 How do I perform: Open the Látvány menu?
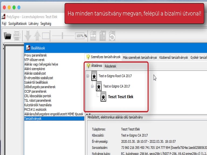click(33, 24)
